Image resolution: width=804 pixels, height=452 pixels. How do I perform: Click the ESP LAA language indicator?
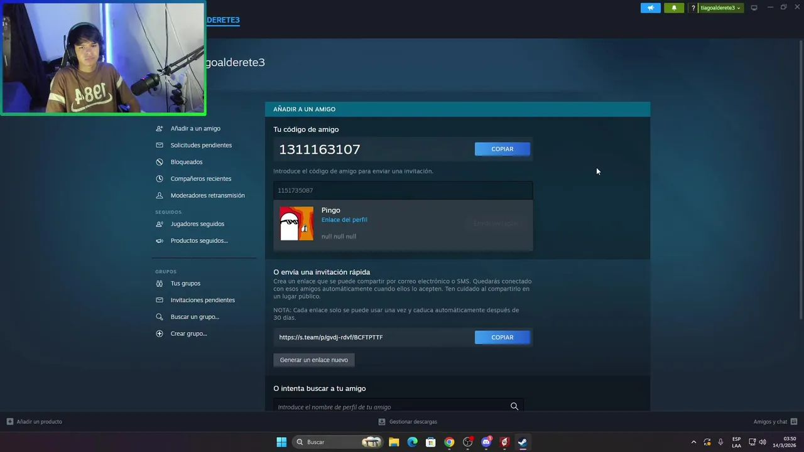pos(736,442)
